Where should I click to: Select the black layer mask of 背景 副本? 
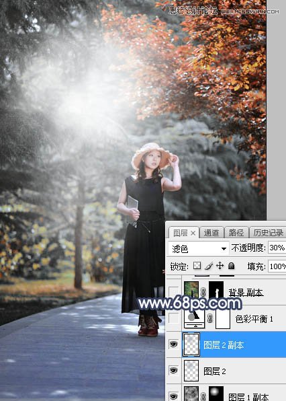click(216, 290)
